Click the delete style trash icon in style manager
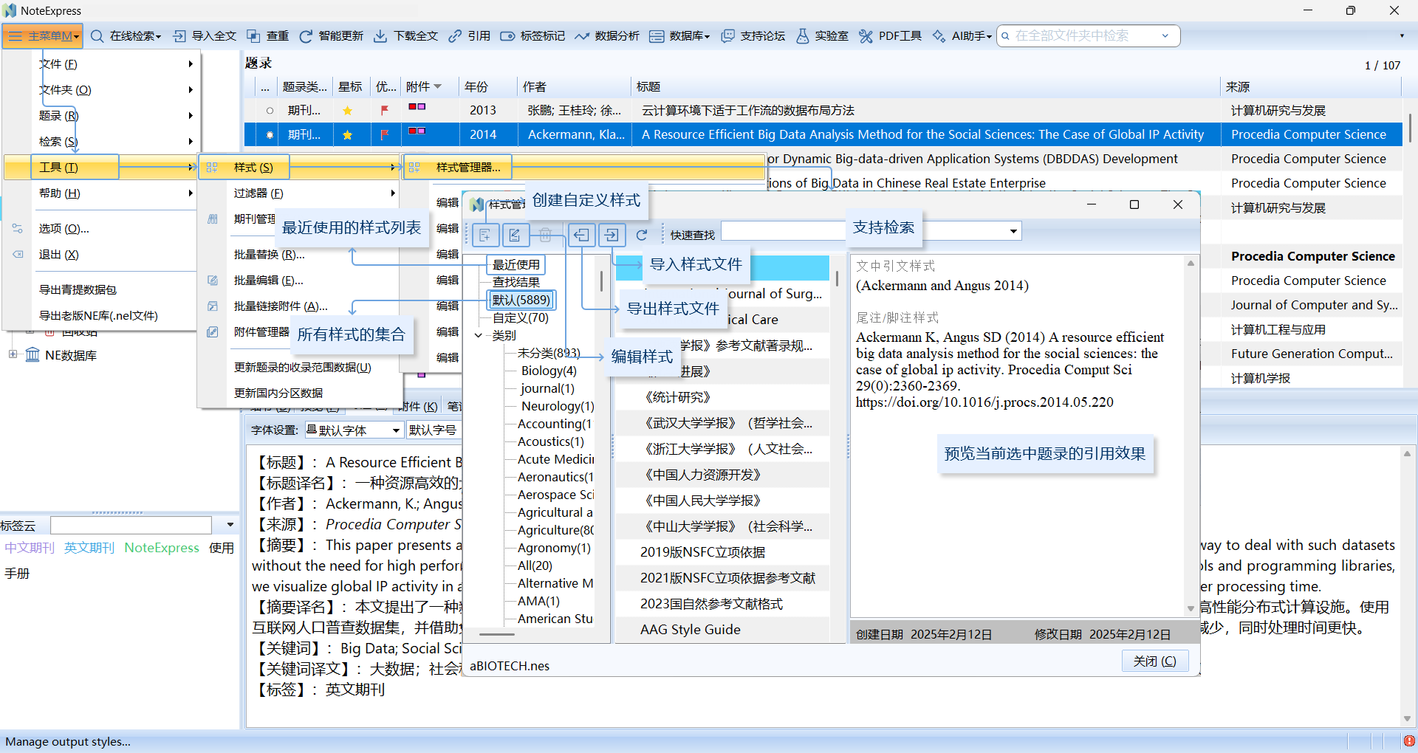 pos(545,235)
